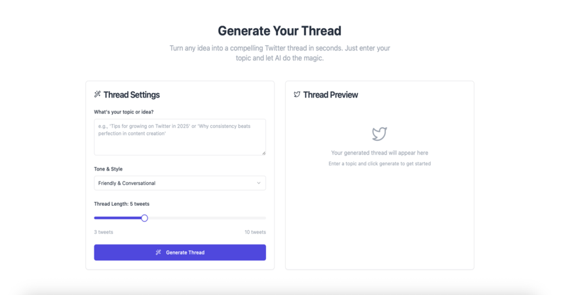Click the 'Thread Length: 5 tweets' label

[122, 204]
